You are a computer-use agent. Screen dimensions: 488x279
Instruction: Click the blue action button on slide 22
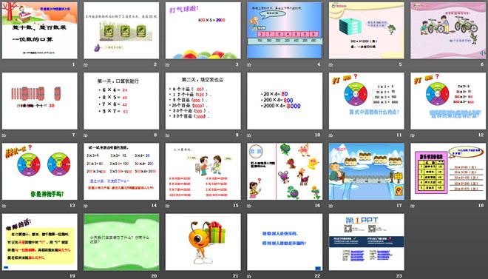coord(318,268)
